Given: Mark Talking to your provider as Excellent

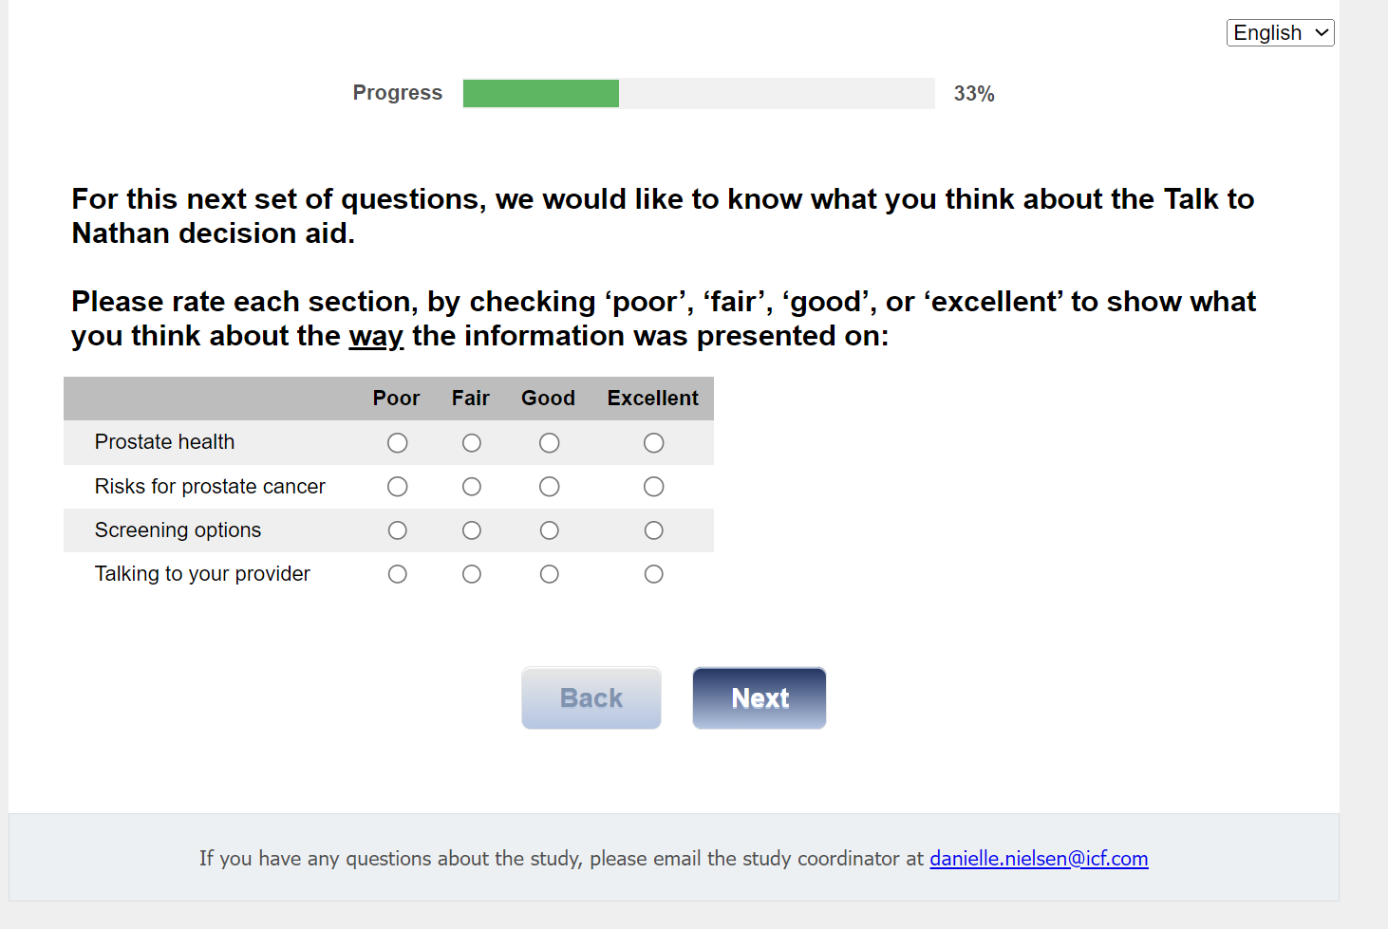Looking at the screenshot, I should [654, 574].
